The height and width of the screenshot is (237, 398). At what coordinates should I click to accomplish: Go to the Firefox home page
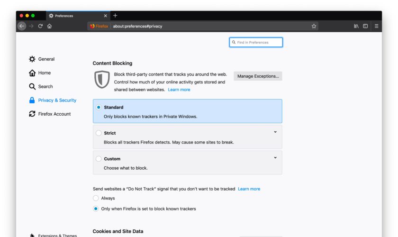49,26
